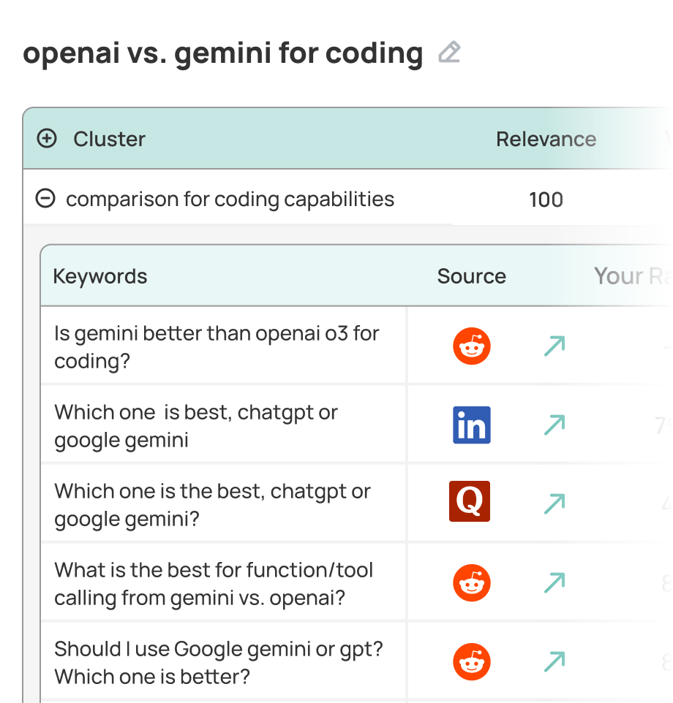673x703 pixels.
Task: Open external link arrow for function/tool calling row
Action: point(554,583)
